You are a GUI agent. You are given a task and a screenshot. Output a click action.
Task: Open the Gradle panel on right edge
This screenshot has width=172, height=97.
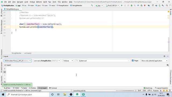[x=171, y=12]
